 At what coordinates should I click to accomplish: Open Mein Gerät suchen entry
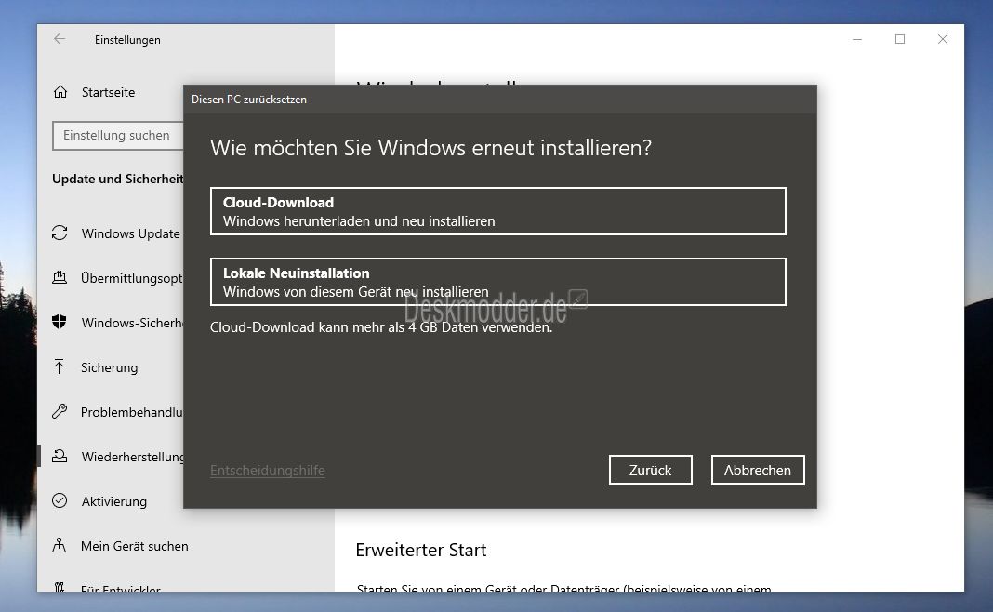coord(134,546)
